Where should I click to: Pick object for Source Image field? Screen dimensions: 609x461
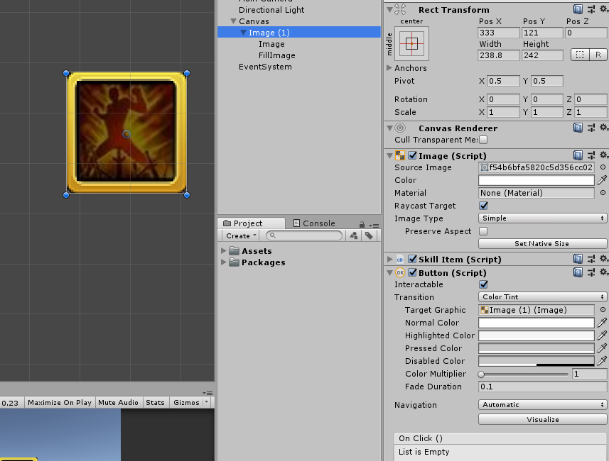click(x=603, y=167)
